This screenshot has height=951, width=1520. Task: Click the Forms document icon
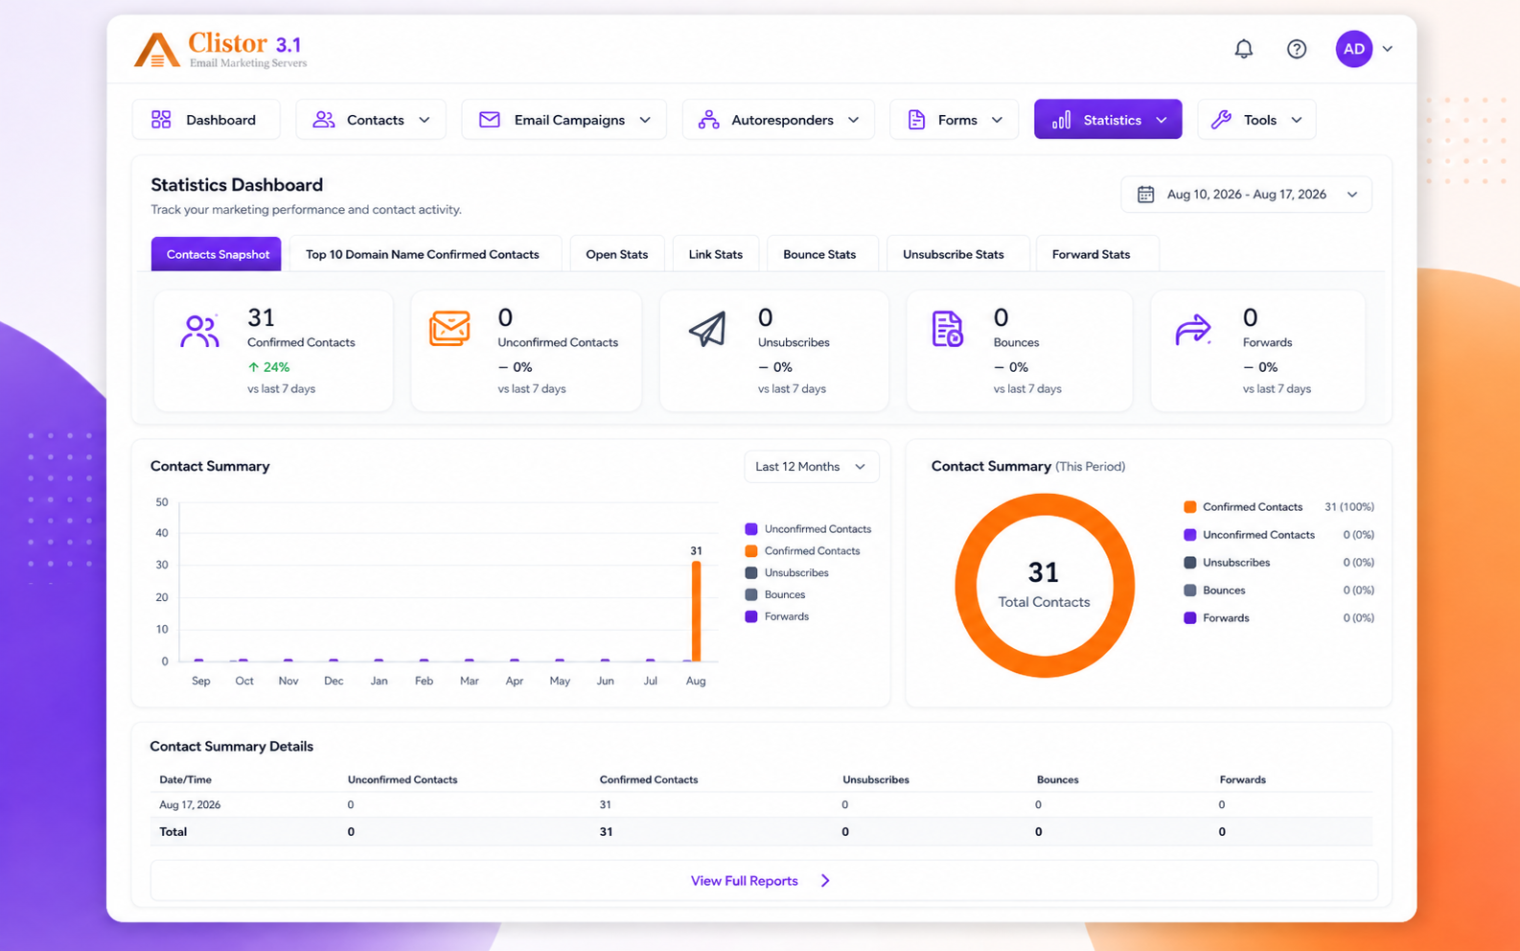click(916, 120)
